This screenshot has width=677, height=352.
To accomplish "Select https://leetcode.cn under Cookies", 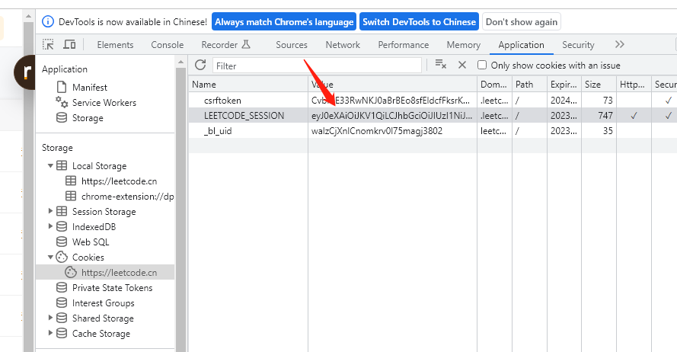I will click(119, 273).
